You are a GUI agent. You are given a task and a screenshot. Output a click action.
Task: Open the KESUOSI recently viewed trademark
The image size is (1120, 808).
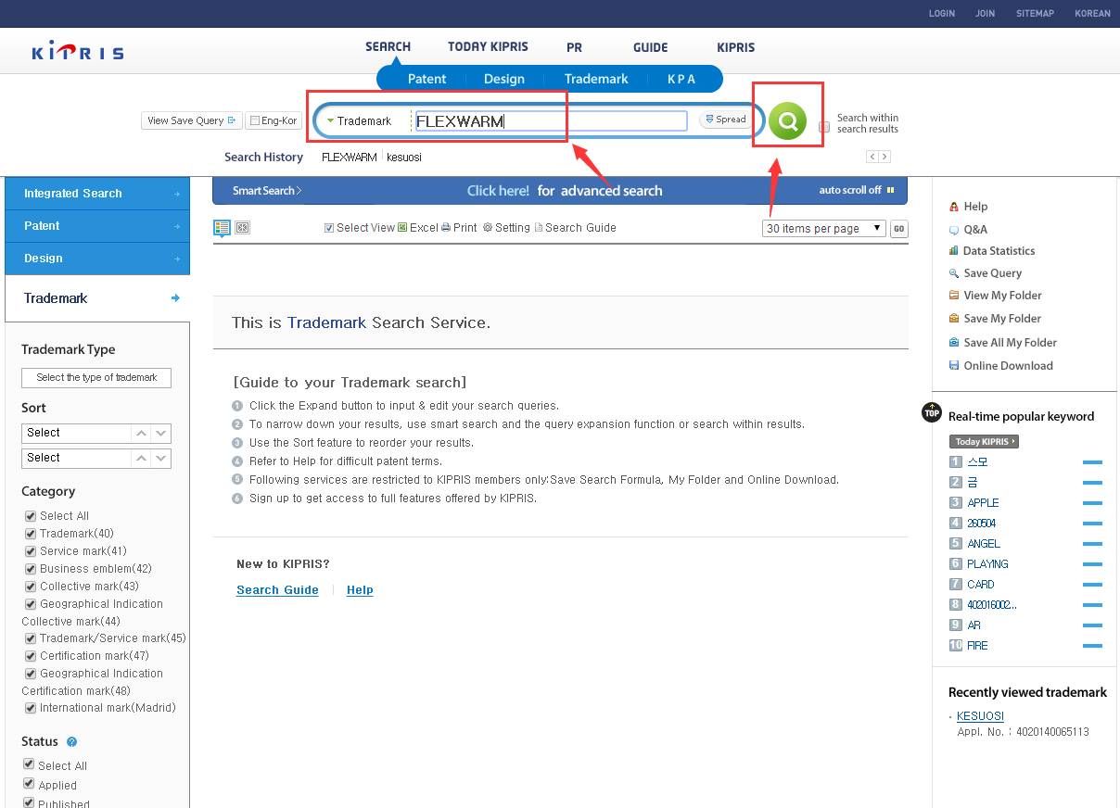coord(980,716)
